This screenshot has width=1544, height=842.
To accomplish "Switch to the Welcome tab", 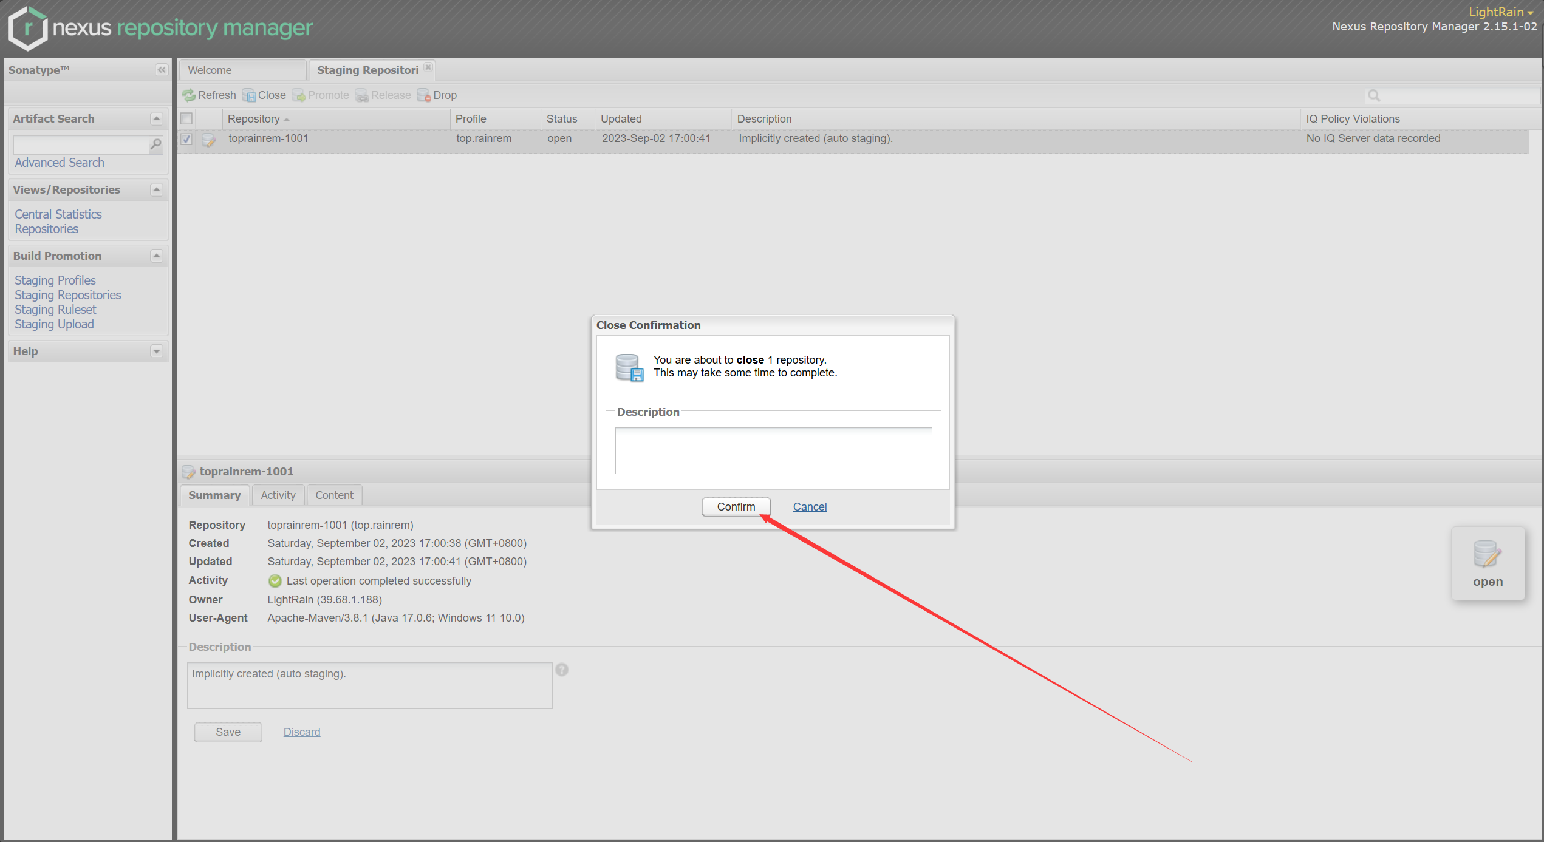I will (x=210, y=70).
